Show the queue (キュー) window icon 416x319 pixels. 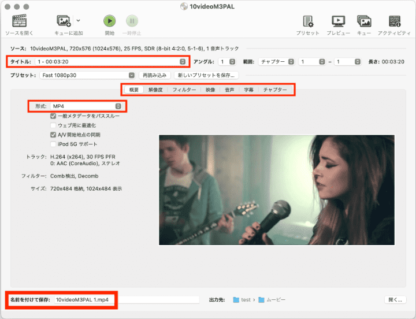364,21
